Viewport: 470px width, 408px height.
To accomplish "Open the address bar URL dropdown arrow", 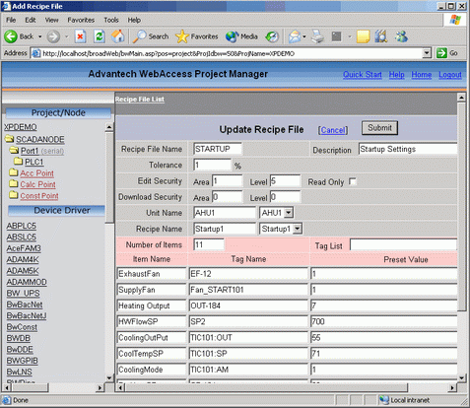I will coord(427,53).
